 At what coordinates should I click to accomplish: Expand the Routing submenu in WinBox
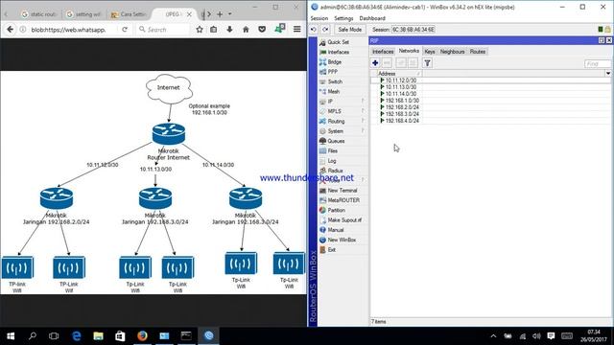(363, 121)
